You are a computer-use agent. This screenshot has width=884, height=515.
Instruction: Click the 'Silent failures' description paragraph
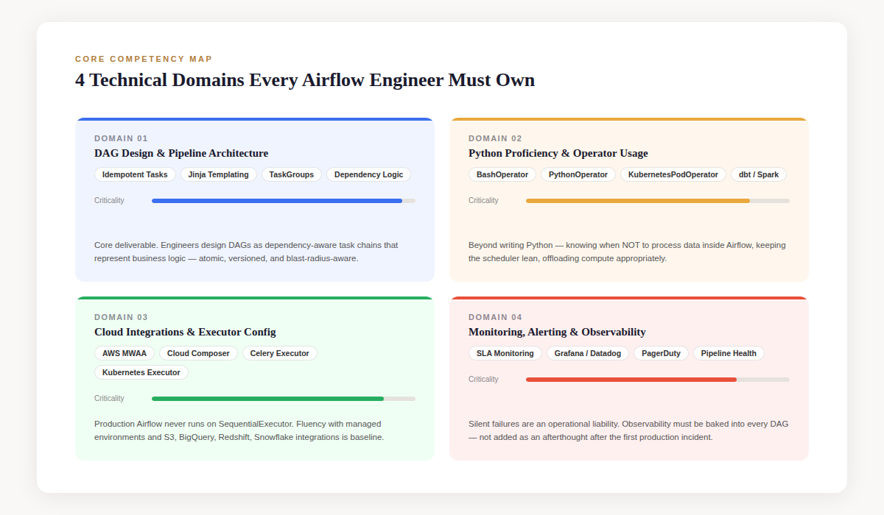coord(628,430)
